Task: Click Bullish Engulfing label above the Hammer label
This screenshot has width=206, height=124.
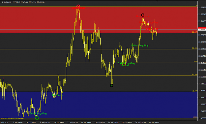Action: 126,63
